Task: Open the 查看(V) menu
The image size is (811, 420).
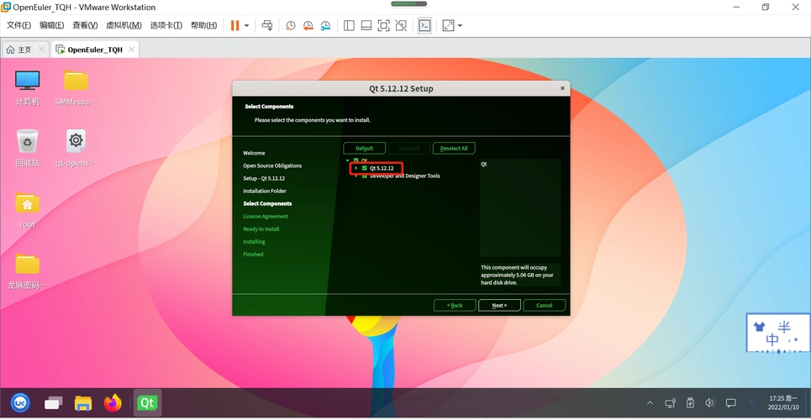Action: [x=85, y=25]
